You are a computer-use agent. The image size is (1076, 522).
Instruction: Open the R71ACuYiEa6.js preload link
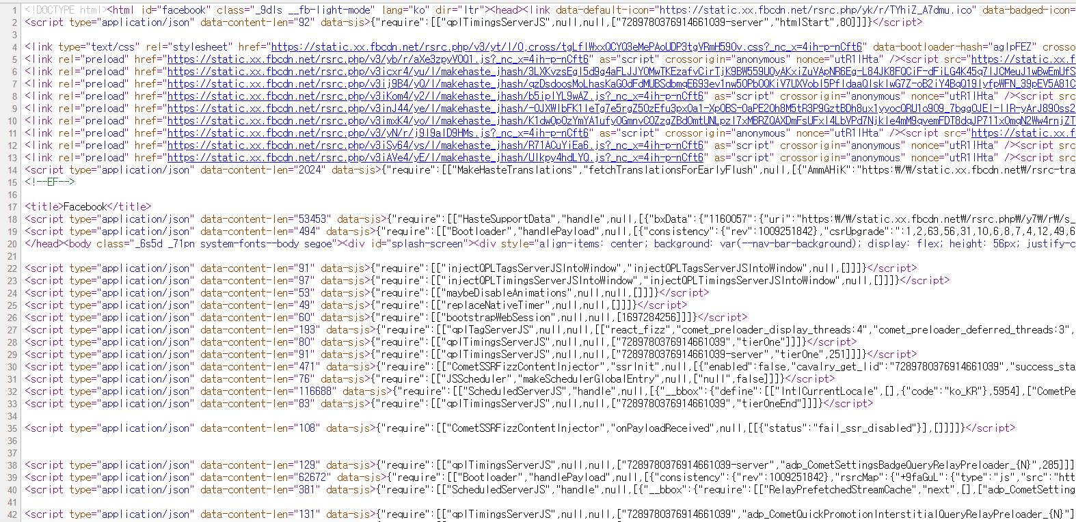435,145
